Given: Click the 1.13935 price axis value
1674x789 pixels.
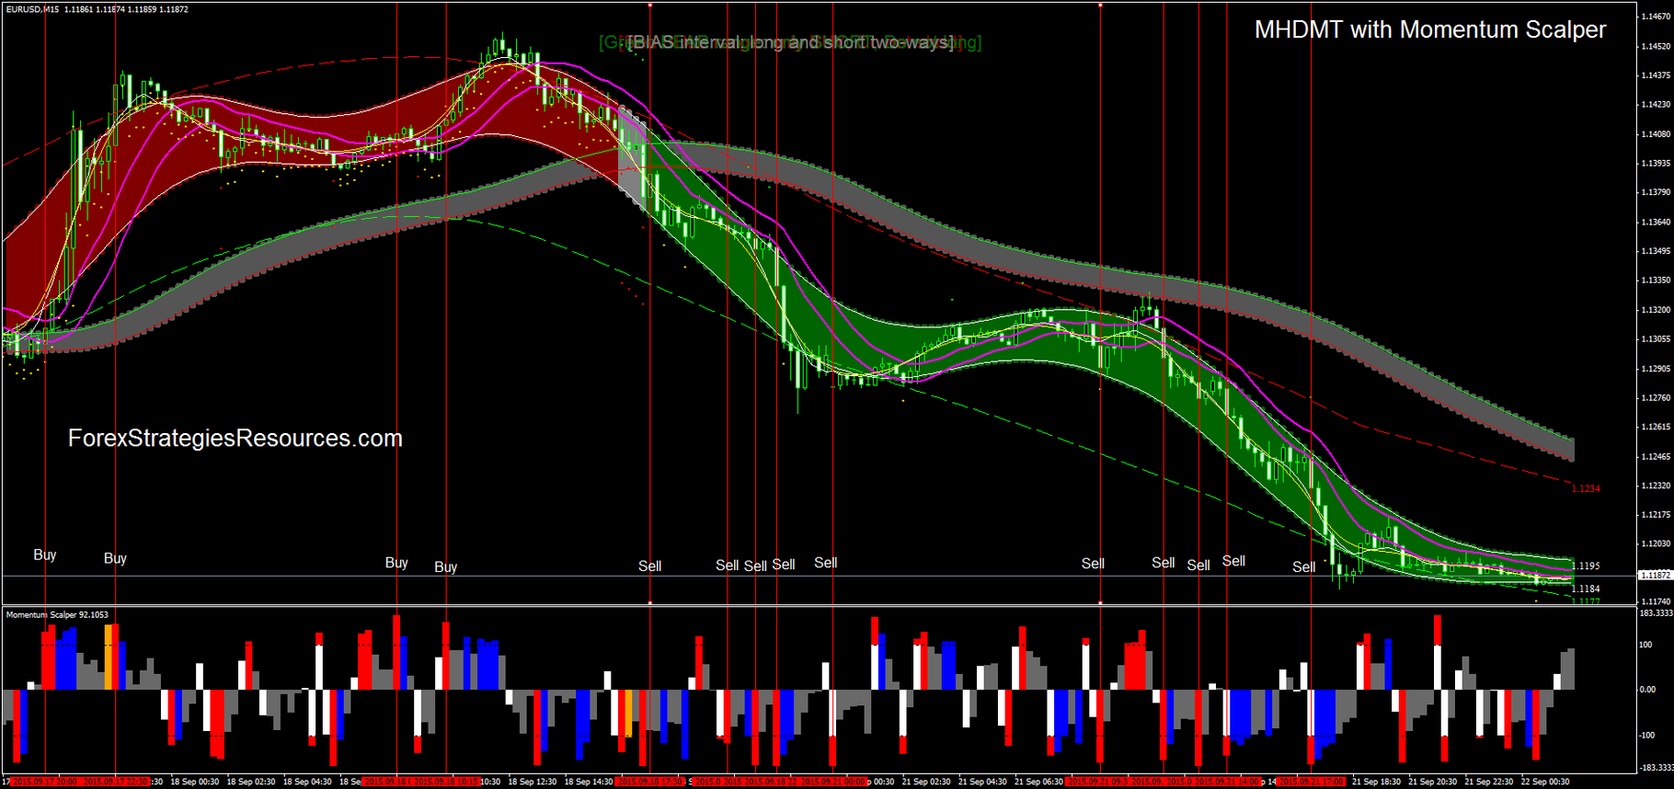Looking at the screenshot, I should click(1656, 164).
